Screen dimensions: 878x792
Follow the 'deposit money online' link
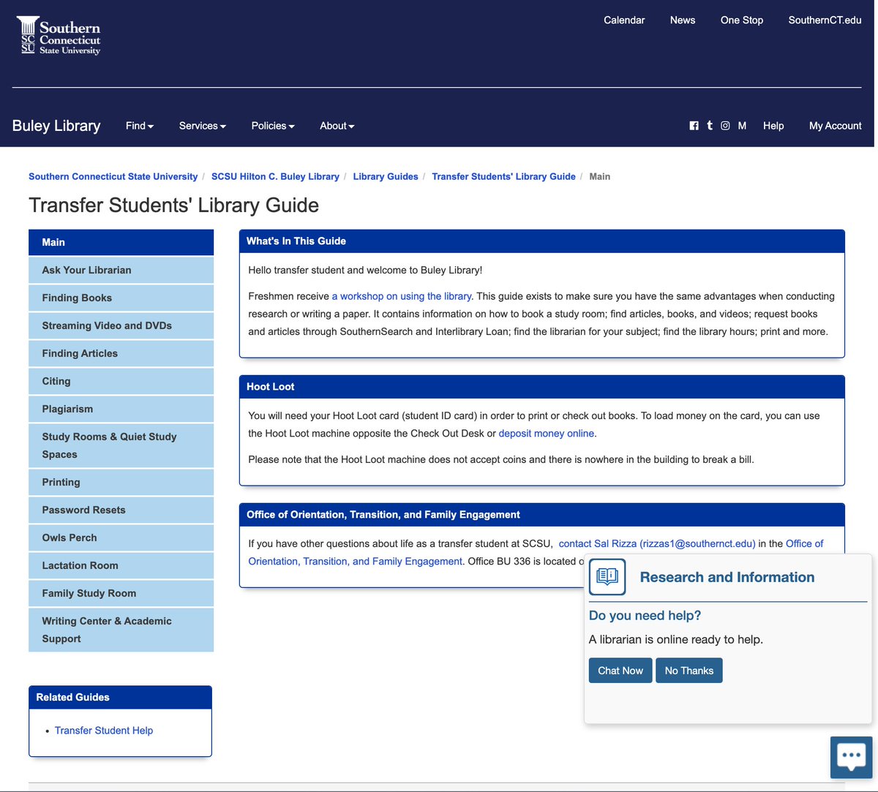point(547,434)
